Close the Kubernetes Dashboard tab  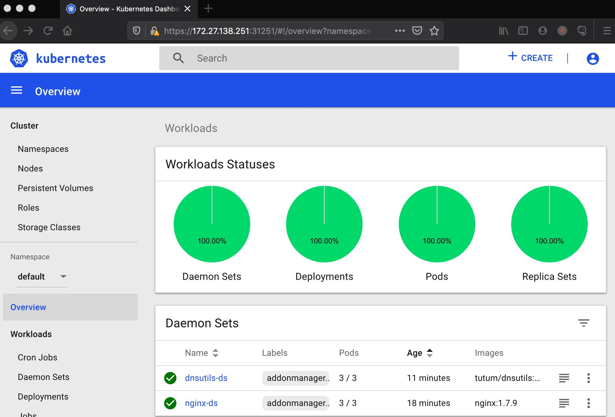click(187, 9)
